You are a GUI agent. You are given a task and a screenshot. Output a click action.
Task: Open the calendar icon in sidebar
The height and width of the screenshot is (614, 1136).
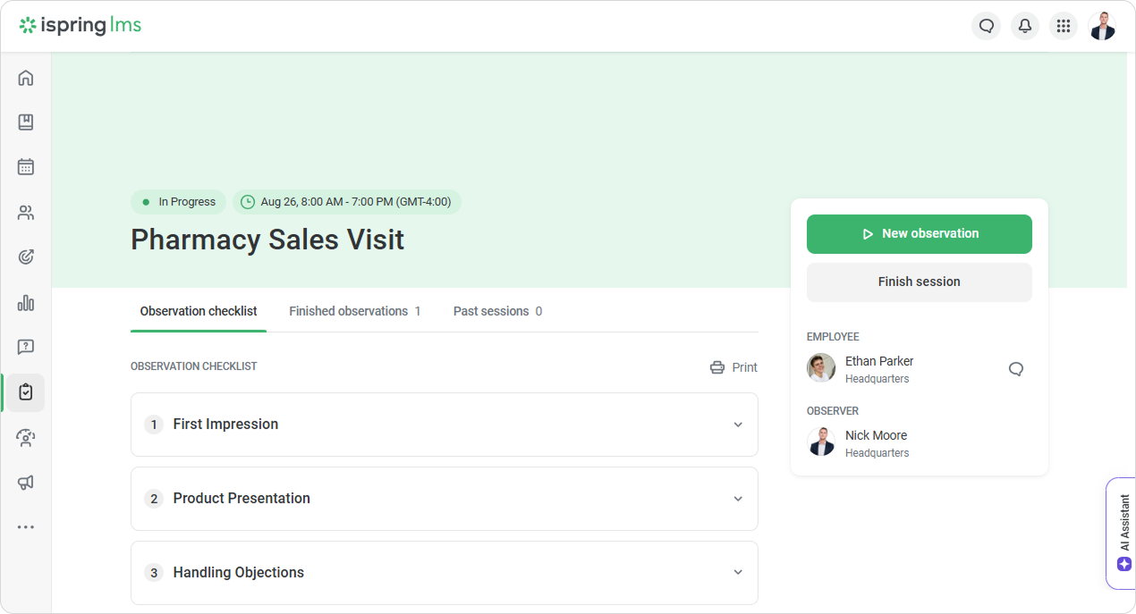coord(26,167)
